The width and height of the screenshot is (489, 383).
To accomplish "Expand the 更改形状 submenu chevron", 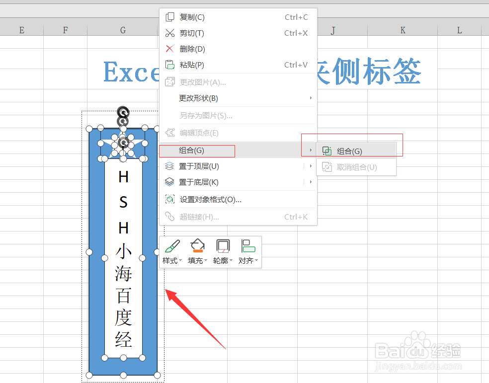I will point(311,98).
